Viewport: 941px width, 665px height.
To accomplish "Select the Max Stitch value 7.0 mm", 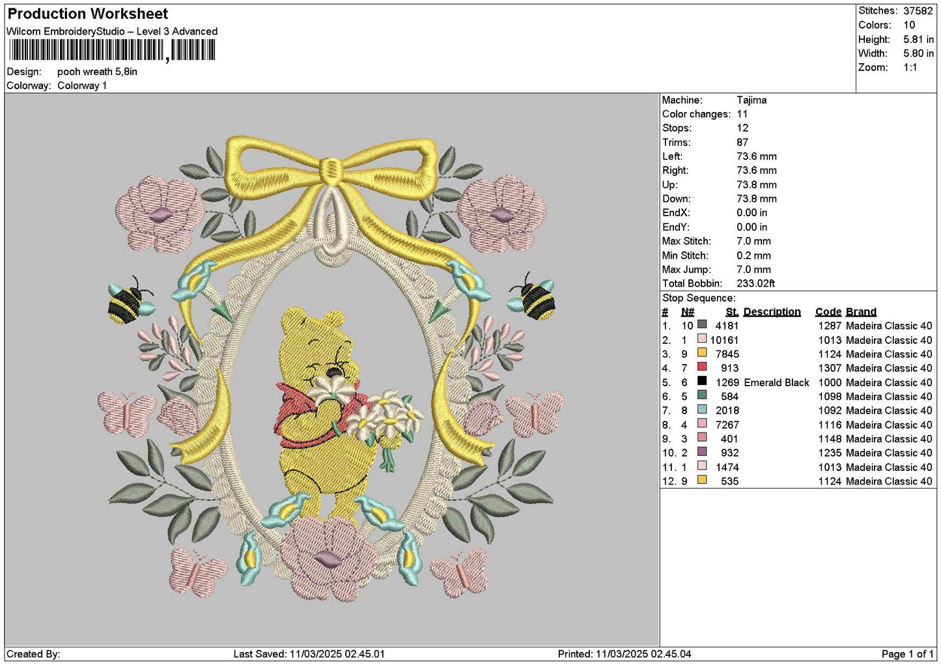I will point(754,241).
